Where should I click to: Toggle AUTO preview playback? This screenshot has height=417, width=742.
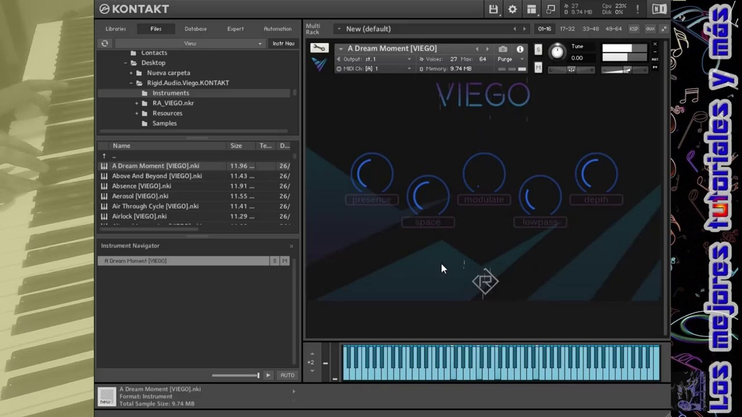pyautogui.click(x=288, y=375)
